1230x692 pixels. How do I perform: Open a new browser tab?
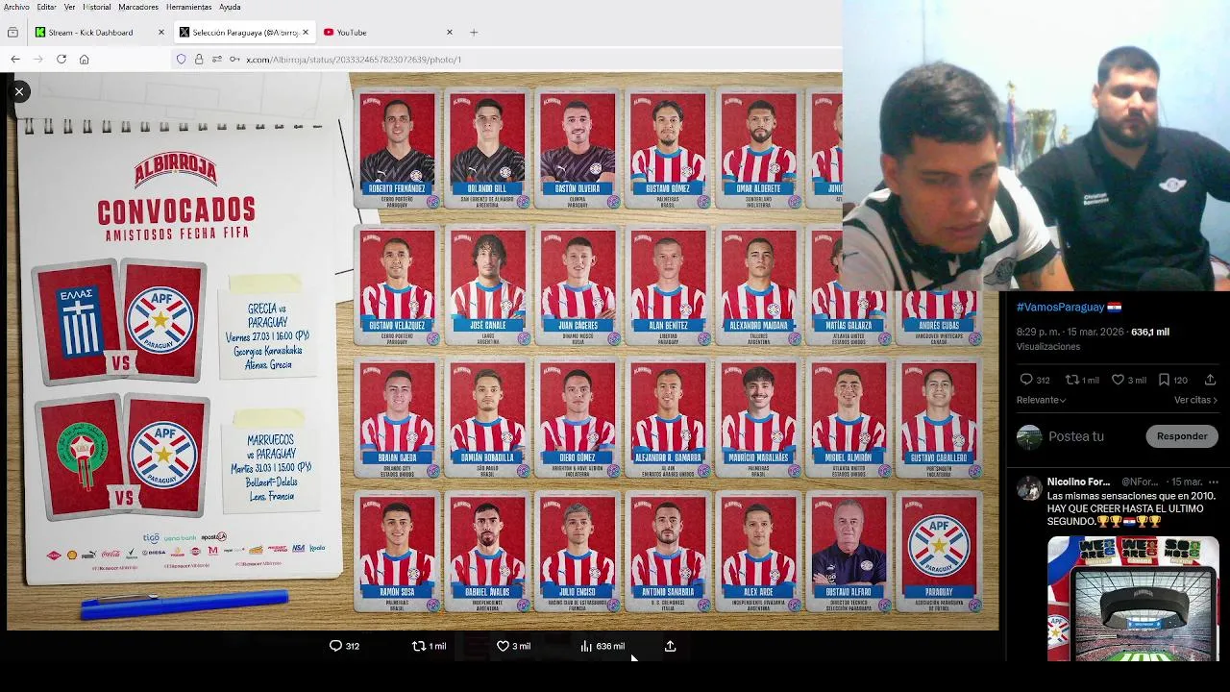coord(473,32)
